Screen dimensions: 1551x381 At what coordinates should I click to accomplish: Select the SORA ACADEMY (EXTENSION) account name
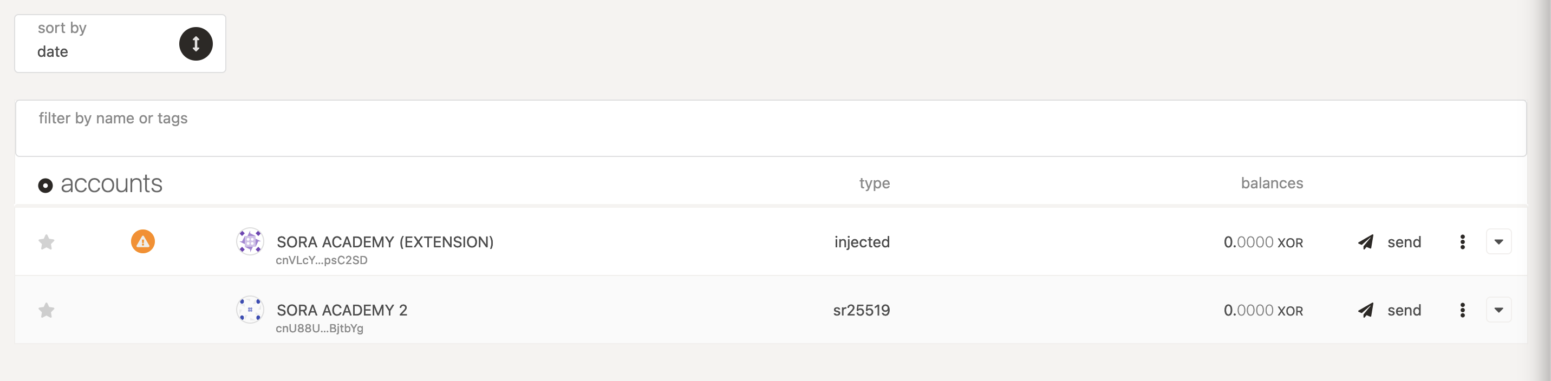[x=385, y=242]
